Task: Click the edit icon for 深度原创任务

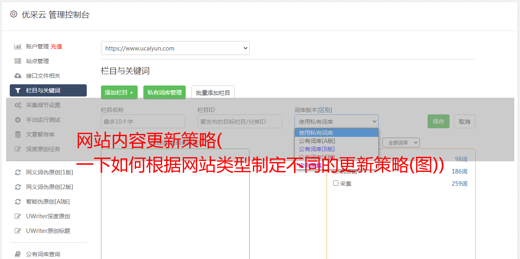Action: 18,149
